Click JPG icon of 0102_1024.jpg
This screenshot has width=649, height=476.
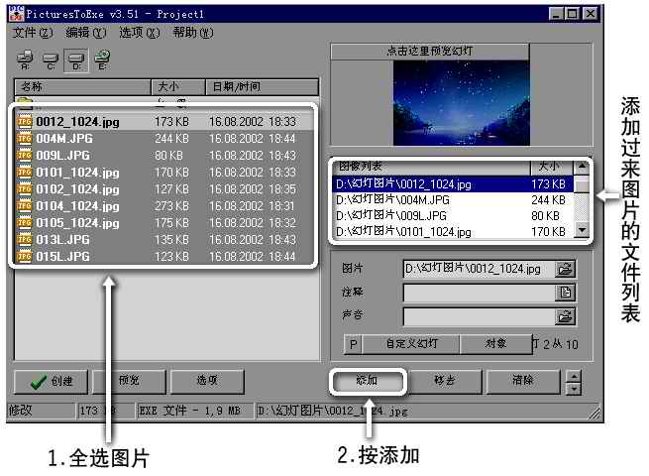[x=25, y=188]
